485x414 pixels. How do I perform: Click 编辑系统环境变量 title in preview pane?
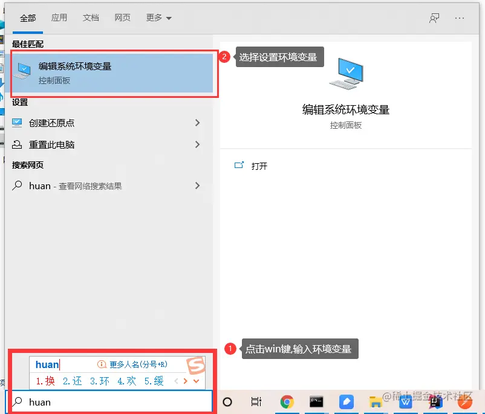(346, 110)
